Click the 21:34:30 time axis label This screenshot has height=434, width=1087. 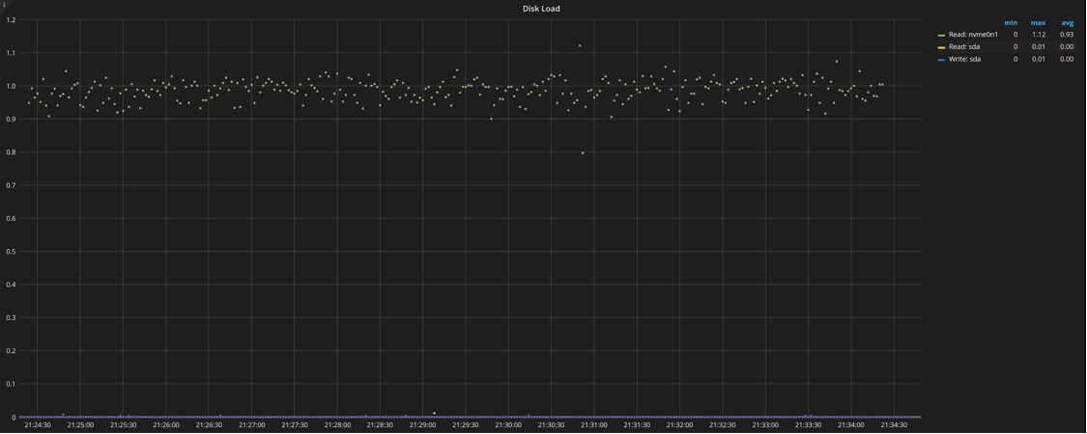tap(894, 425)
